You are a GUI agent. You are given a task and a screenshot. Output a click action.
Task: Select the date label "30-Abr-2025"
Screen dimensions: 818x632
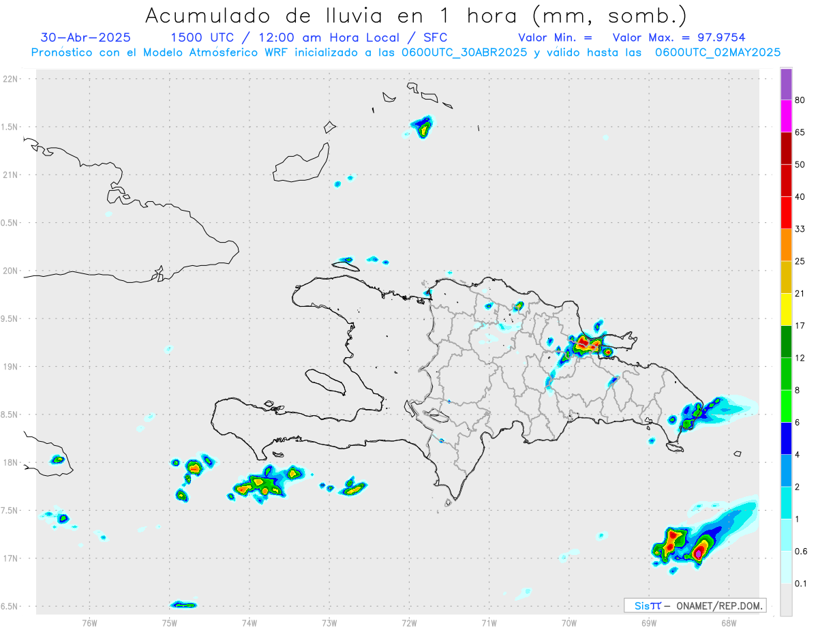click(86, 37)
